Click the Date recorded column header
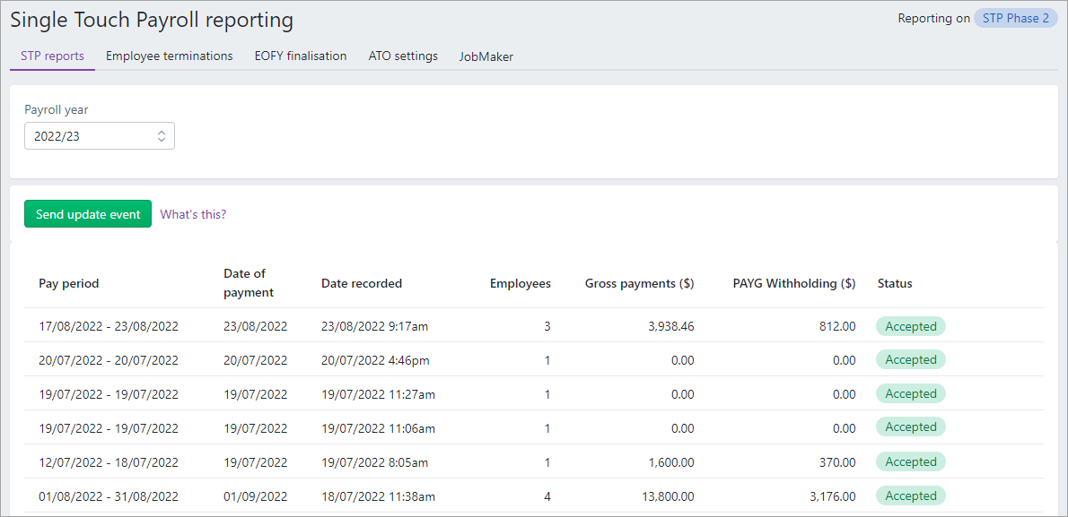Viewport: 1068px width, 517px height. click(362, 283)
